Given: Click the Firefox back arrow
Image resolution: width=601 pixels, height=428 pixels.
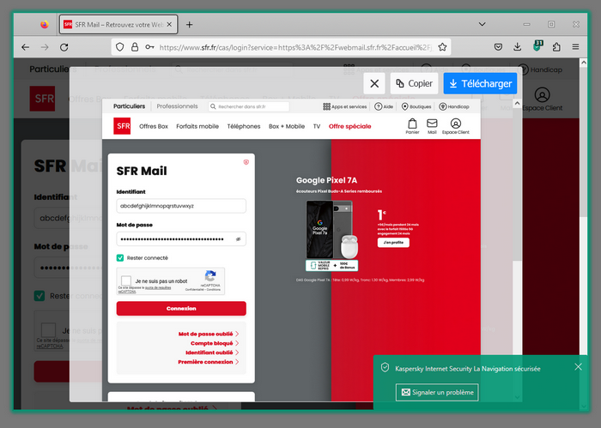Looking at the screenshot, I should point(26,47).
